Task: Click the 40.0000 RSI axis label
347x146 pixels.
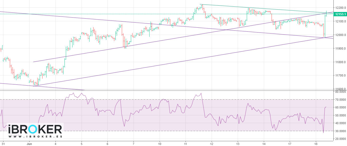Action: (341, 123)
